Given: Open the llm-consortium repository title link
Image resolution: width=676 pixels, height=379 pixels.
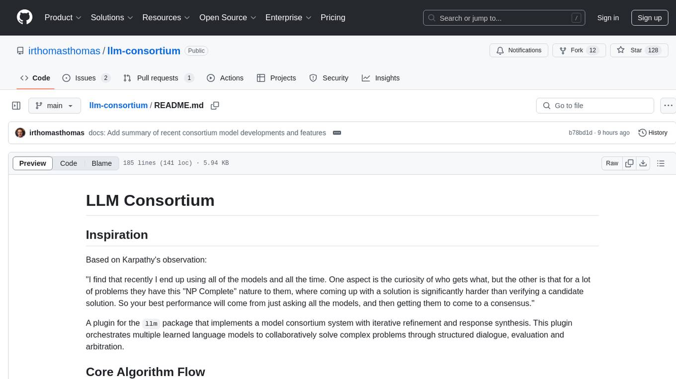Looking at the screenshot, I should click(x=144, y=51).
